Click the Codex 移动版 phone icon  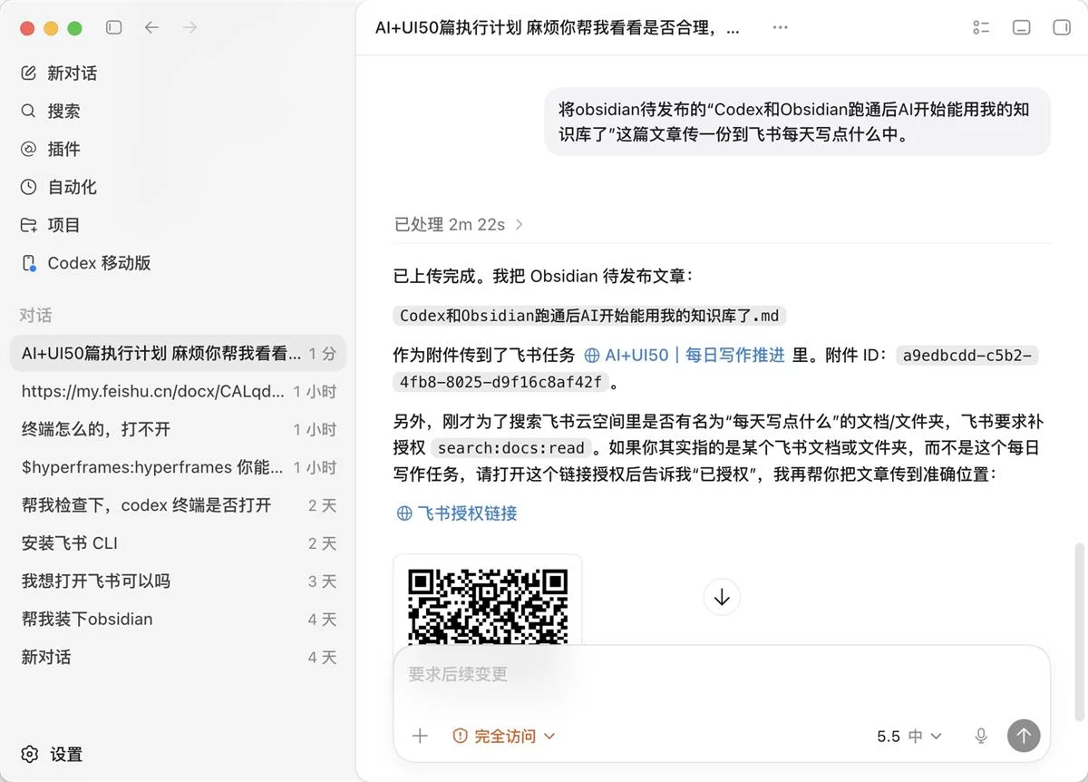[29, 263]
